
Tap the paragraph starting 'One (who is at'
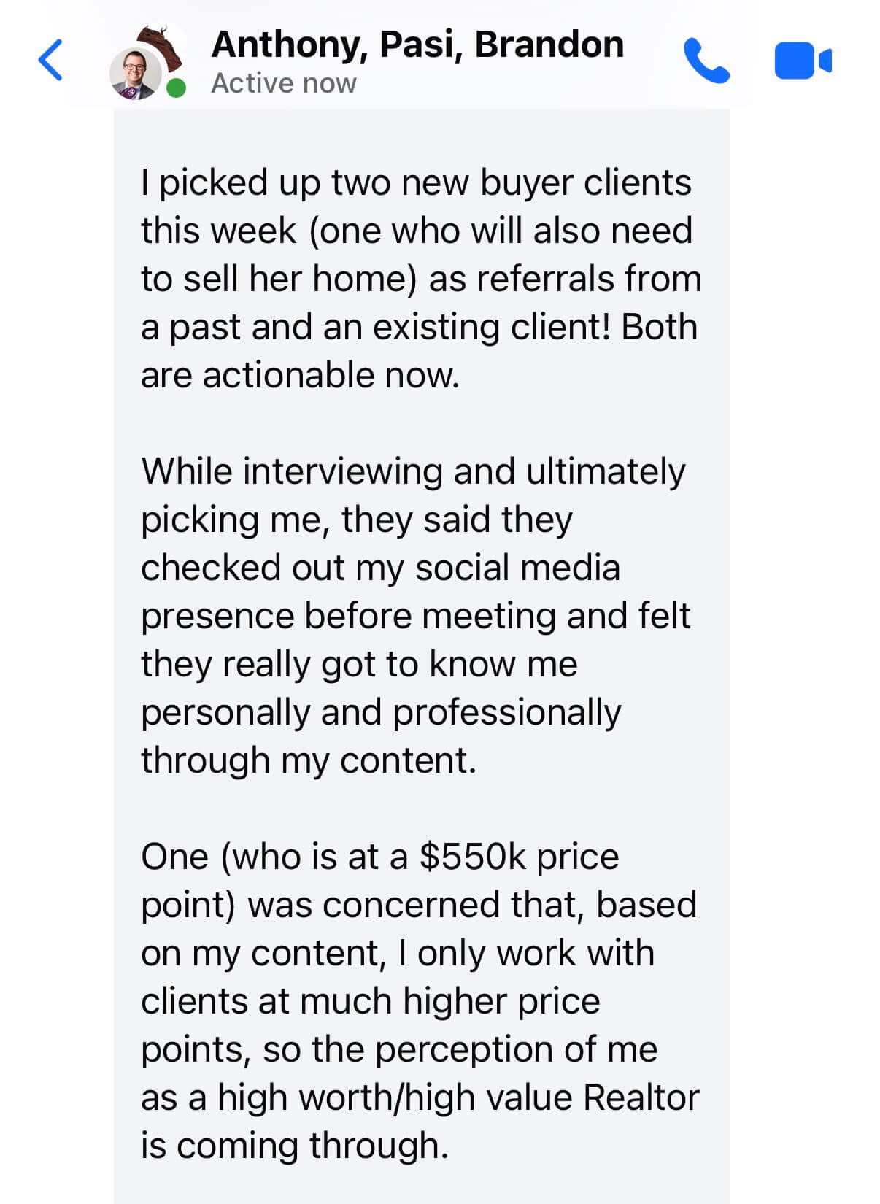(420, 1000)
